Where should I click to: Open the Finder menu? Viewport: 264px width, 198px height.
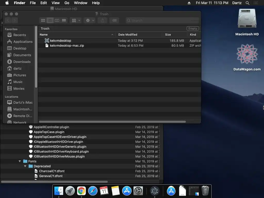tap(20, 3)
